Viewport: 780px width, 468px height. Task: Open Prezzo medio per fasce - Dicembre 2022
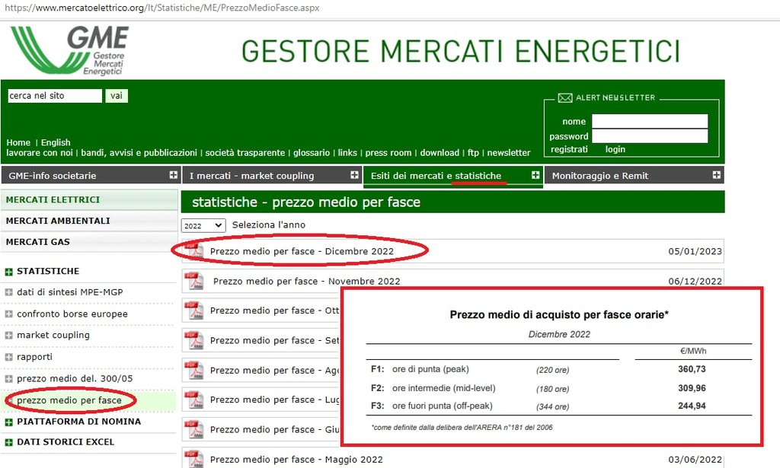[x=302, y=251]
